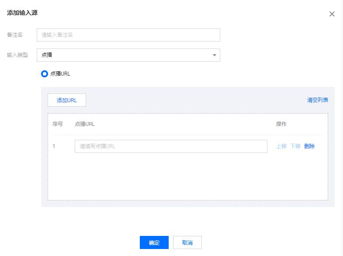Click 删除 to remove row 1

tap(309, 146)
